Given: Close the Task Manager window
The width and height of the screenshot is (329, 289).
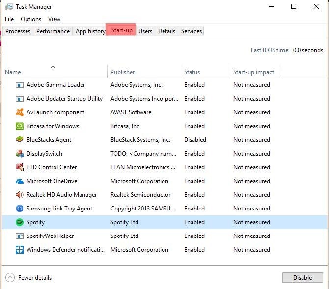Looking at the screenshot, I should tap(316, 6).
